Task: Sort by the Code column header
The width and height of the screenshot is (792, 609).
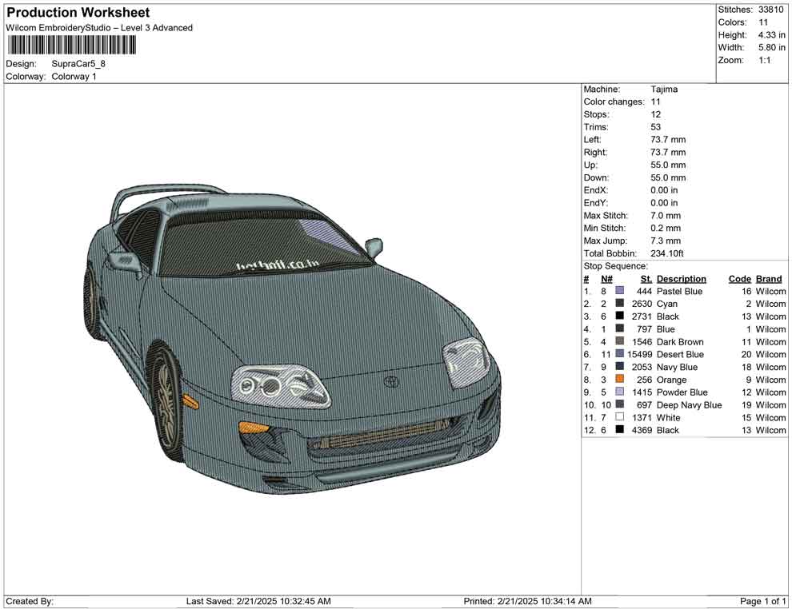Action: click(739, 278)
